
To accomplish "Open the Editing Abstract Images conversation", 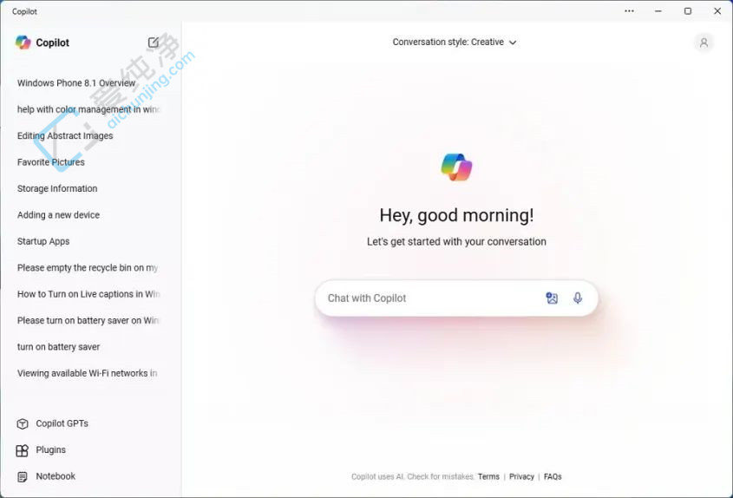I will click(x=65, y=135).
